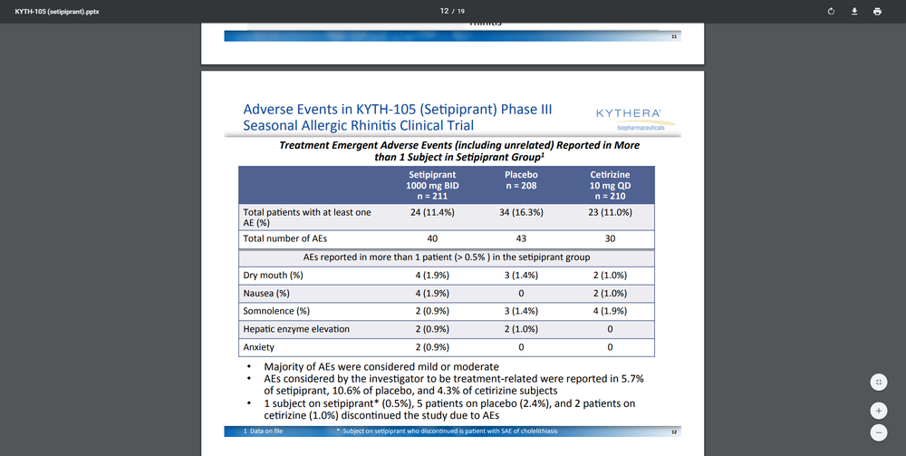Viewport: 906px width, 456px height.
Task: Click the '1 Data on file' footnote
Action: [264, 431]
